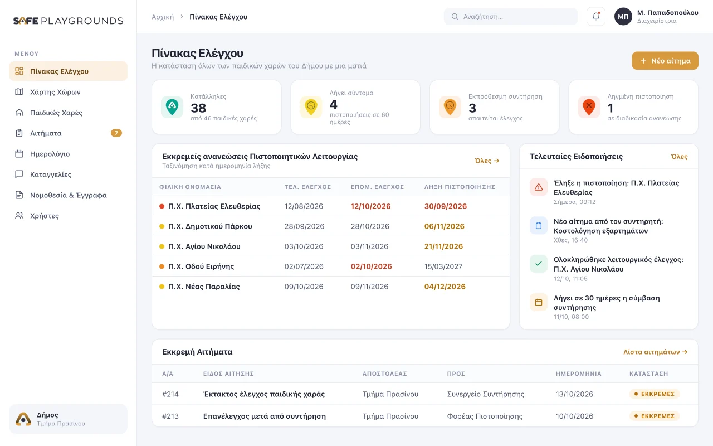
Task: Select the Π.Χ. Πλατείας Ελευθερίας row name
Action: (x=214, y=206)
